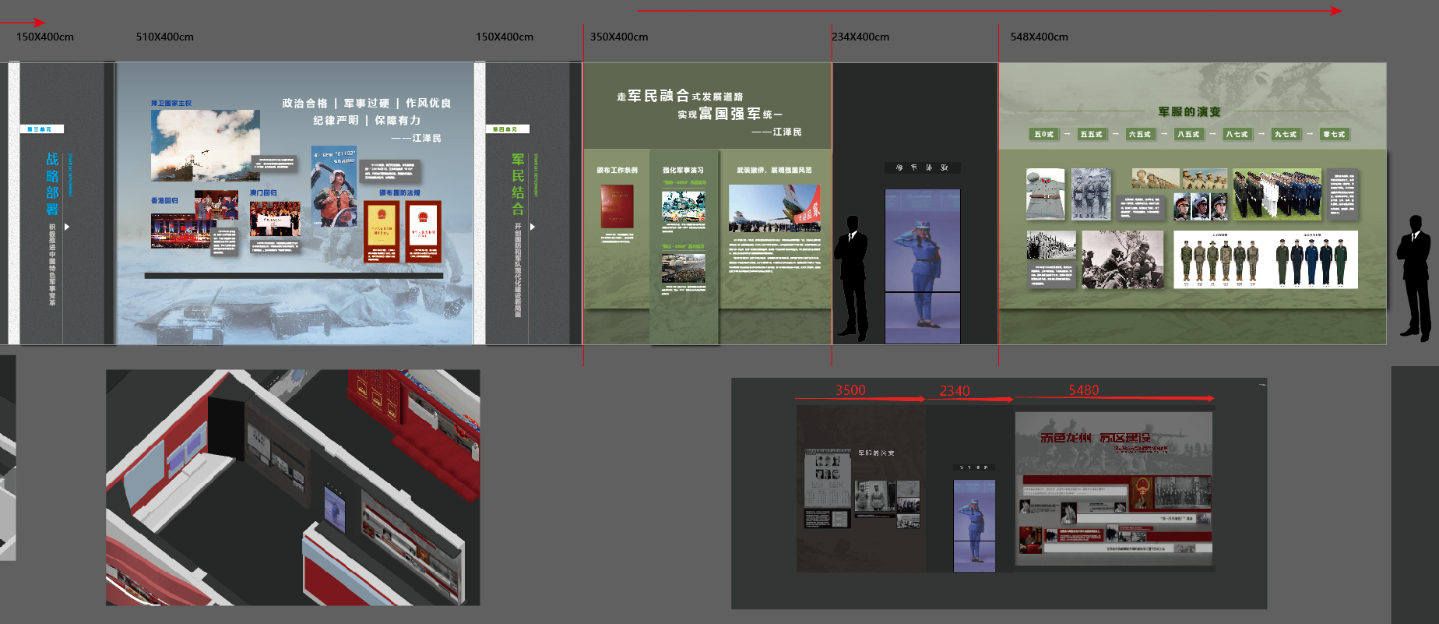Click the 510X400cm dimension label
Viewport: 1439px width, 624px height.
pyautogui.click(x=165, y=37)
